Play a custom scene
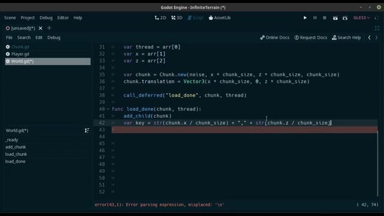This screenshot has height=216, width=384. (345, 18)
